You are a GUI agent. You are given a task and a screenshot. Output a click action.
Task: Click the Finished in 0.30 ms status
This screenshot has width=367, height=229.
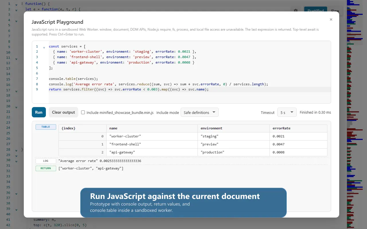[315, 112]
